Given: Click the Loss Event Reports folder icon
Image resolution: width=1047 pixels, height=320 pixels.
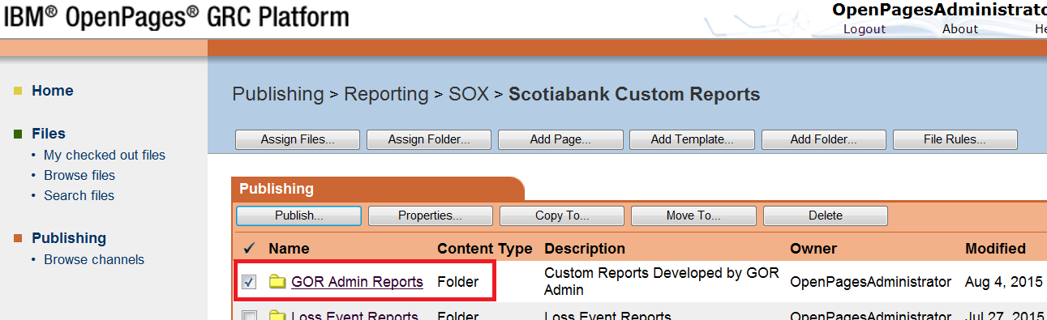Looking at the screenshot, I should [278, 315].
